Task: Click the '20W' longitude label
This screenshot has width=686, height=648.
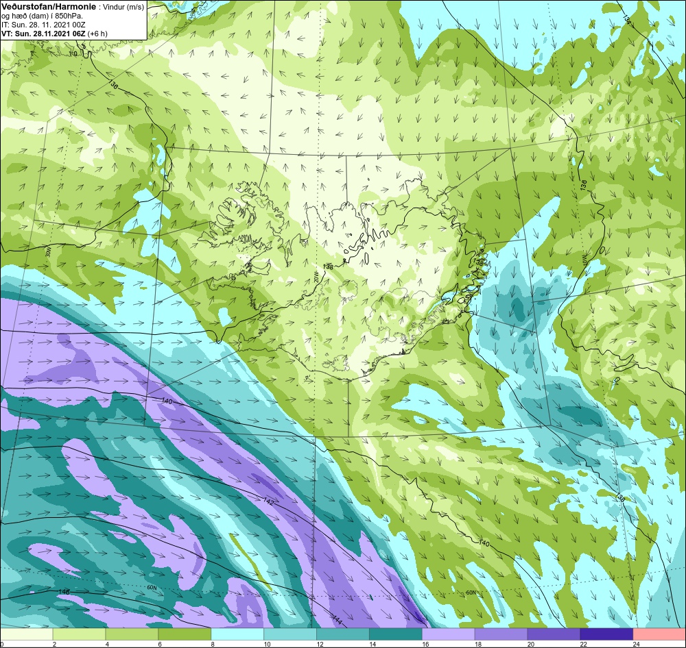Action: coord(316,278)
